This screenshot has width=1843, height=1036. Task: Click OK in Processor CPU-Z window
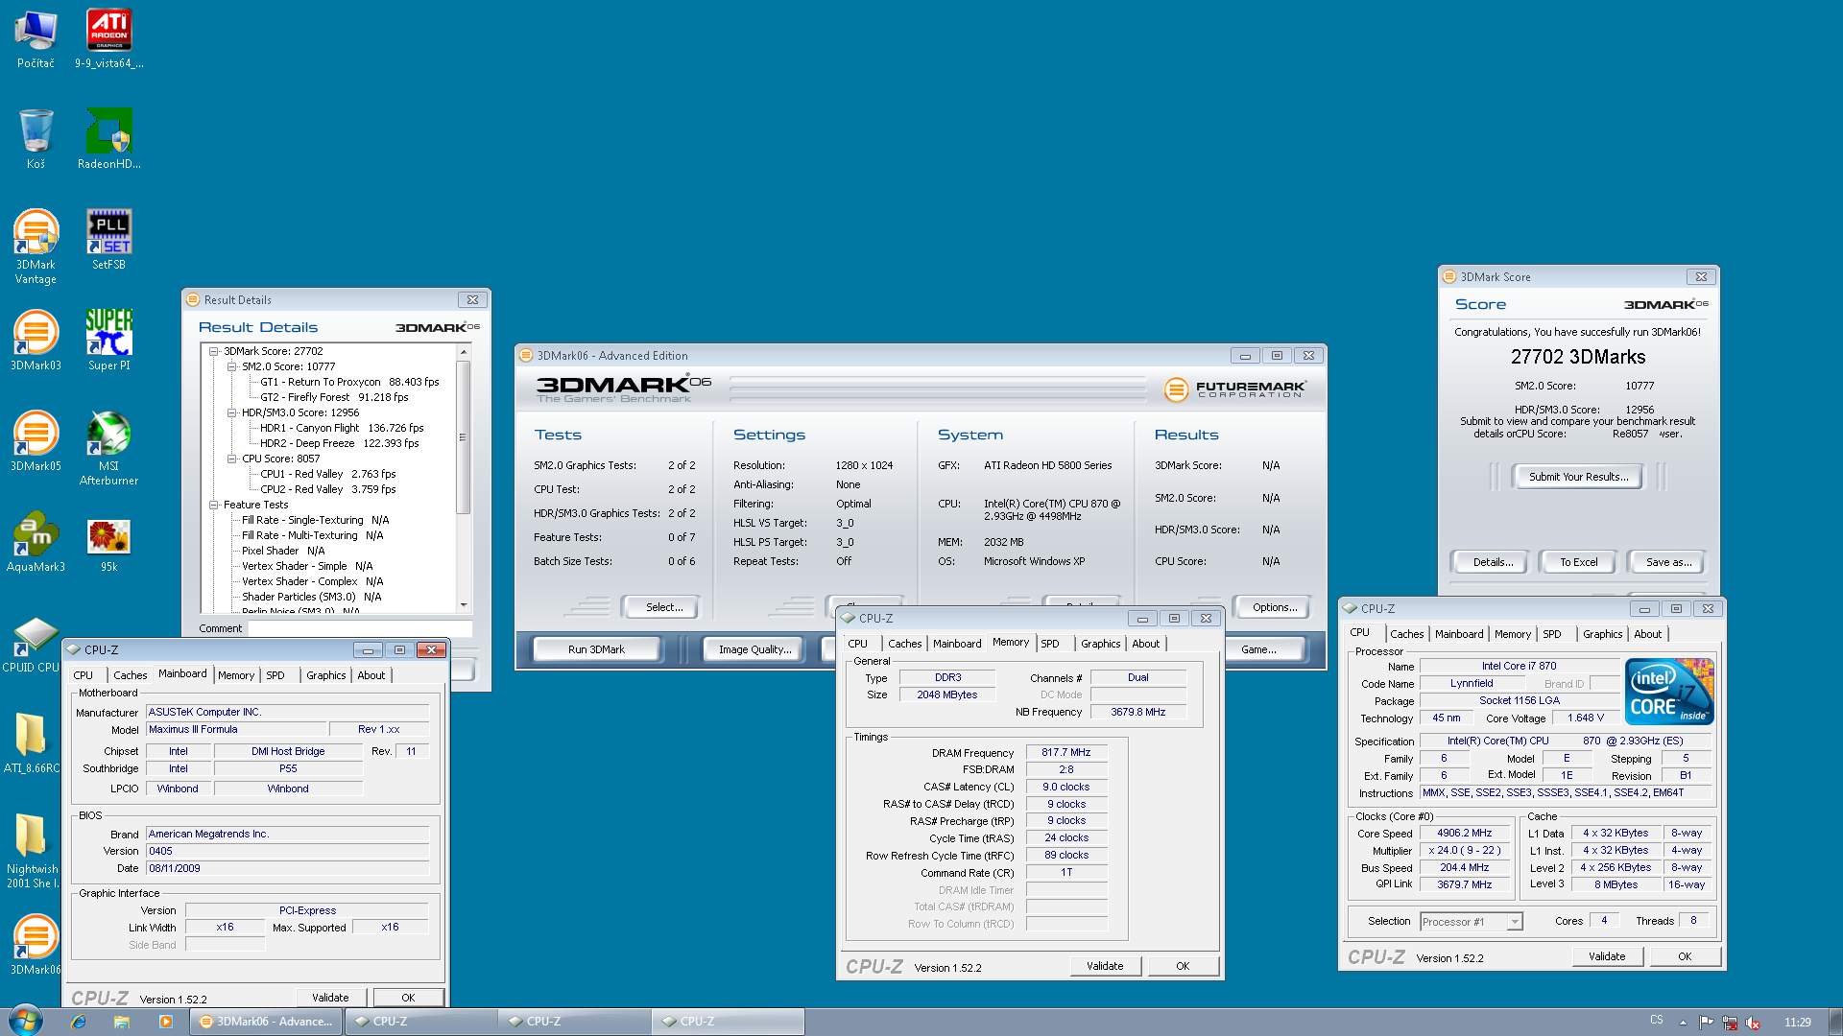tap(1685, 956)
